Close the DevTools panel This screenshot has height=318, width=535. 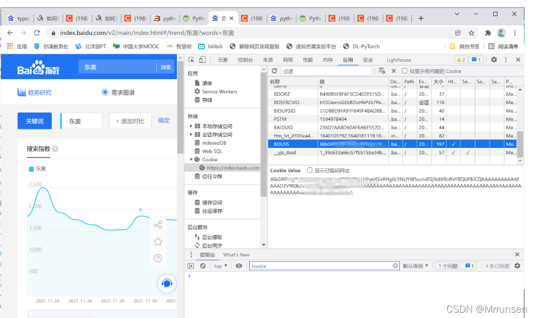[x=518, y=60]
